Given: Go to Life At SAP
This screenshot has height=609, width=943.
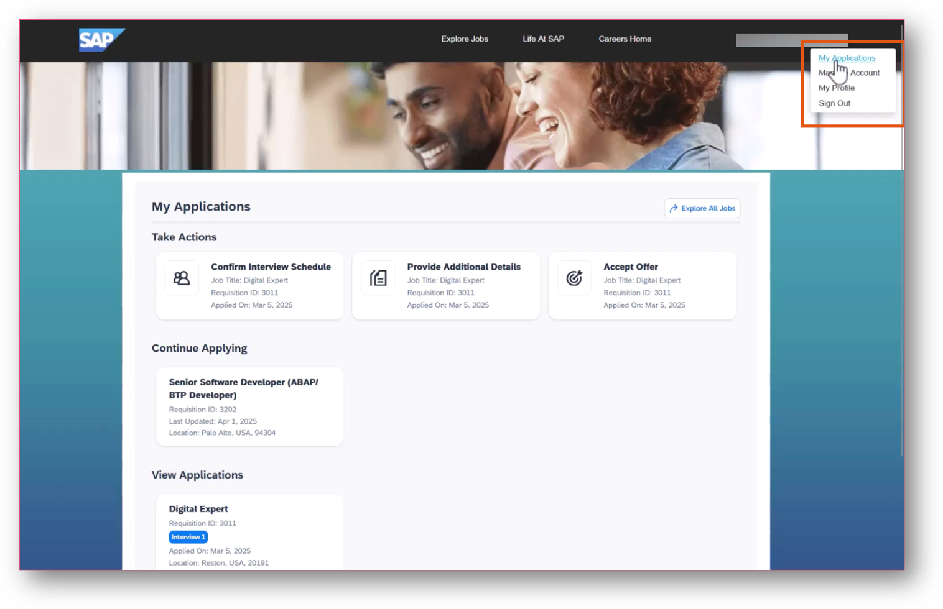Looking at the screenshot, I should click(543, 39).
